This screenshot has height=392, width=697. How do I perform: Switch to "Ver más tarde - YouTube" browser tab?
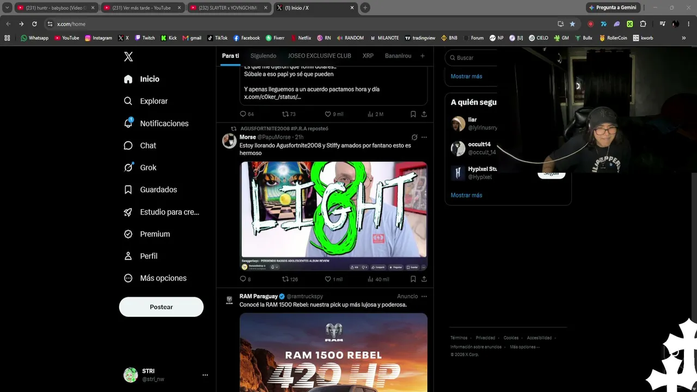143,8
